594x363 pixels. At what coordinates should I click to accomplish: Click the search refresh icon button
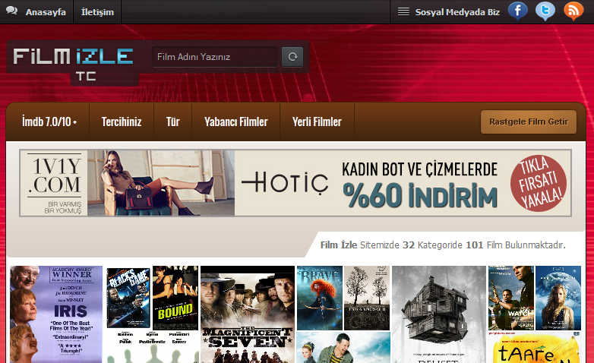292,57
